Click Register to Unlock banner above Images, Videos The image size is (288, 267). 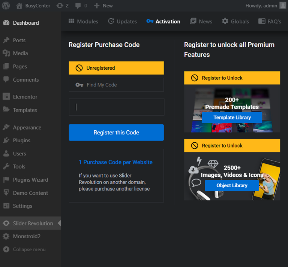pos(232,146)
